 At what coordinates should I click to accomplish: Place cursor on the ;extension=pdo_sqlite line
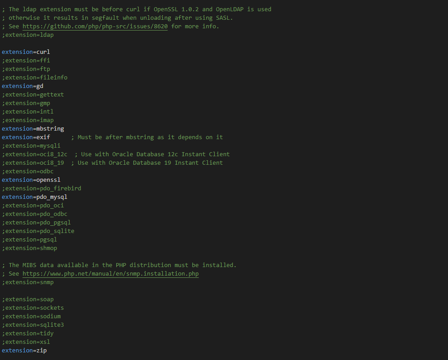pos(38,231)
